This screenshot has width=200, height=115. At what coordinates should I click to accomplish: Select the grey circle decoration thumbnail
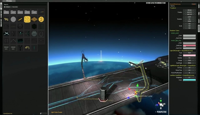click(x=13, y=19)
